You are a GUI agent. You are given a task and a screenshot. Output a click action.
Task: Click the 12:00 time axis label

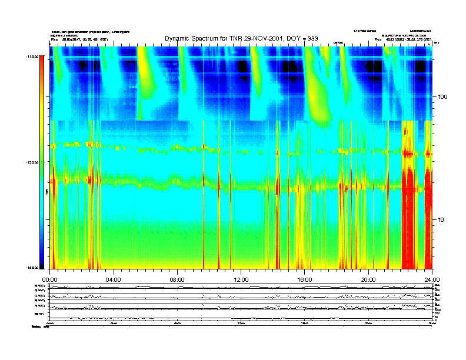(x=241, y=280)
